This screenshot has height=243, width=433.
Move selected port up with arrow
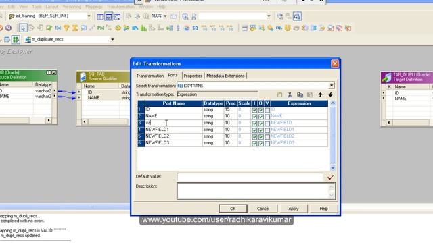(x=320, y=94)
